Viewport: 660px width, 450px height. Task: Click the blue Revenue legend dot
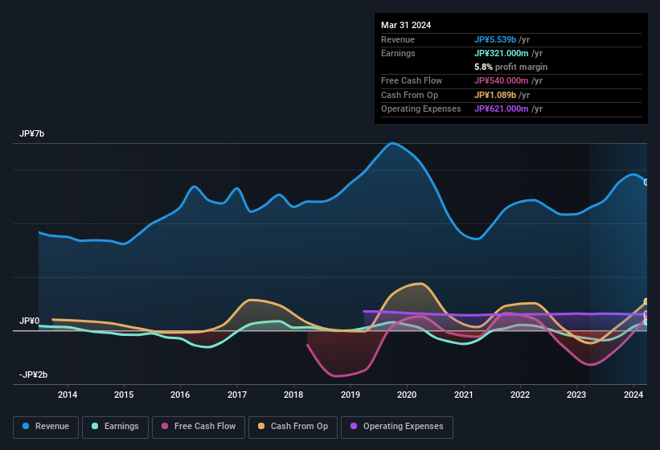click(26, 426)
